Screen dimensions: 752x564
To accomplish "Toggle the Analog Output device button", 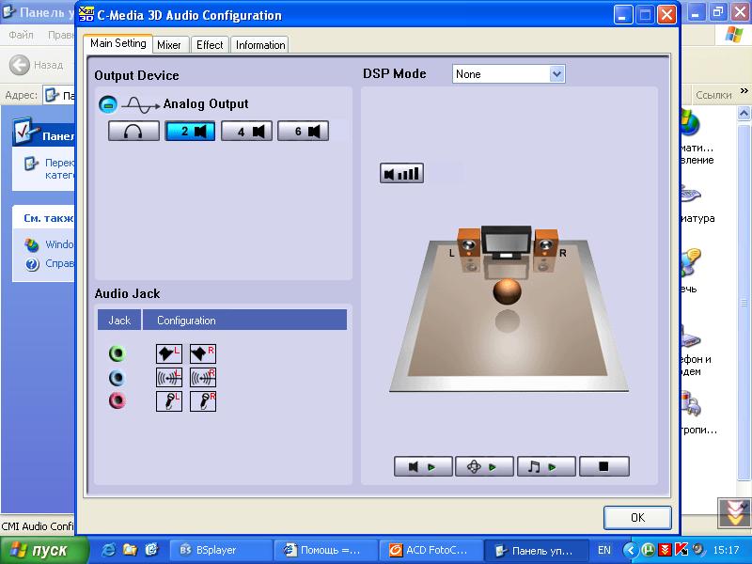I will point(108,104).
